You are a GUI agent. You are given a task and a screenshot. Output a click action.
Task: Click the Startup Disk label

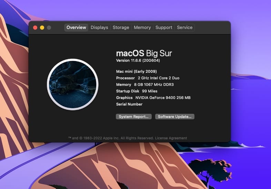[x=128, y=91]
